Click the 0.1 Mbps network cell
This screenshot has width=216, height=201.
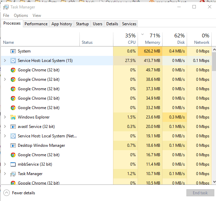pyautogui.click(x=199, y=61)
